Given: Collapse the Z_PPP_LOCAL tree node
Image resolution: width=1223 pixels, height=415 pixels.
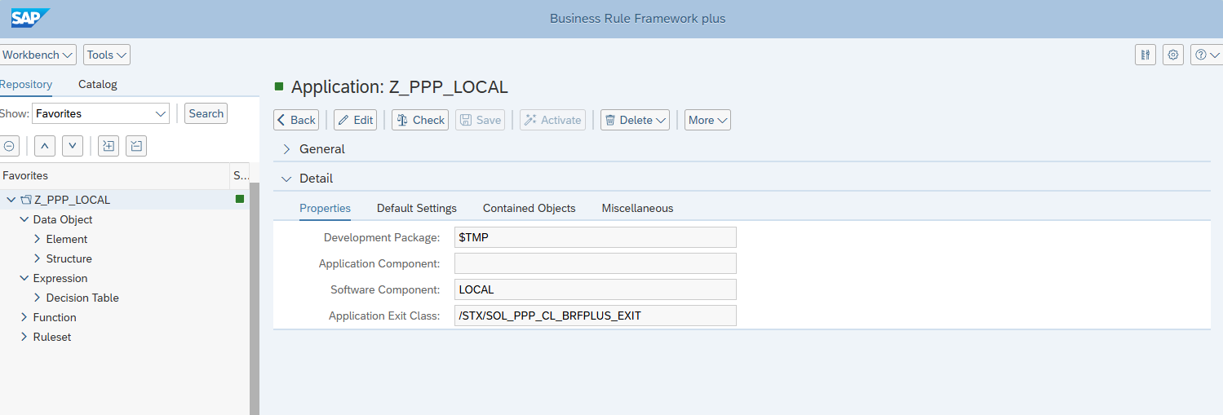Looking at the screenshot, I should [11, 200].
